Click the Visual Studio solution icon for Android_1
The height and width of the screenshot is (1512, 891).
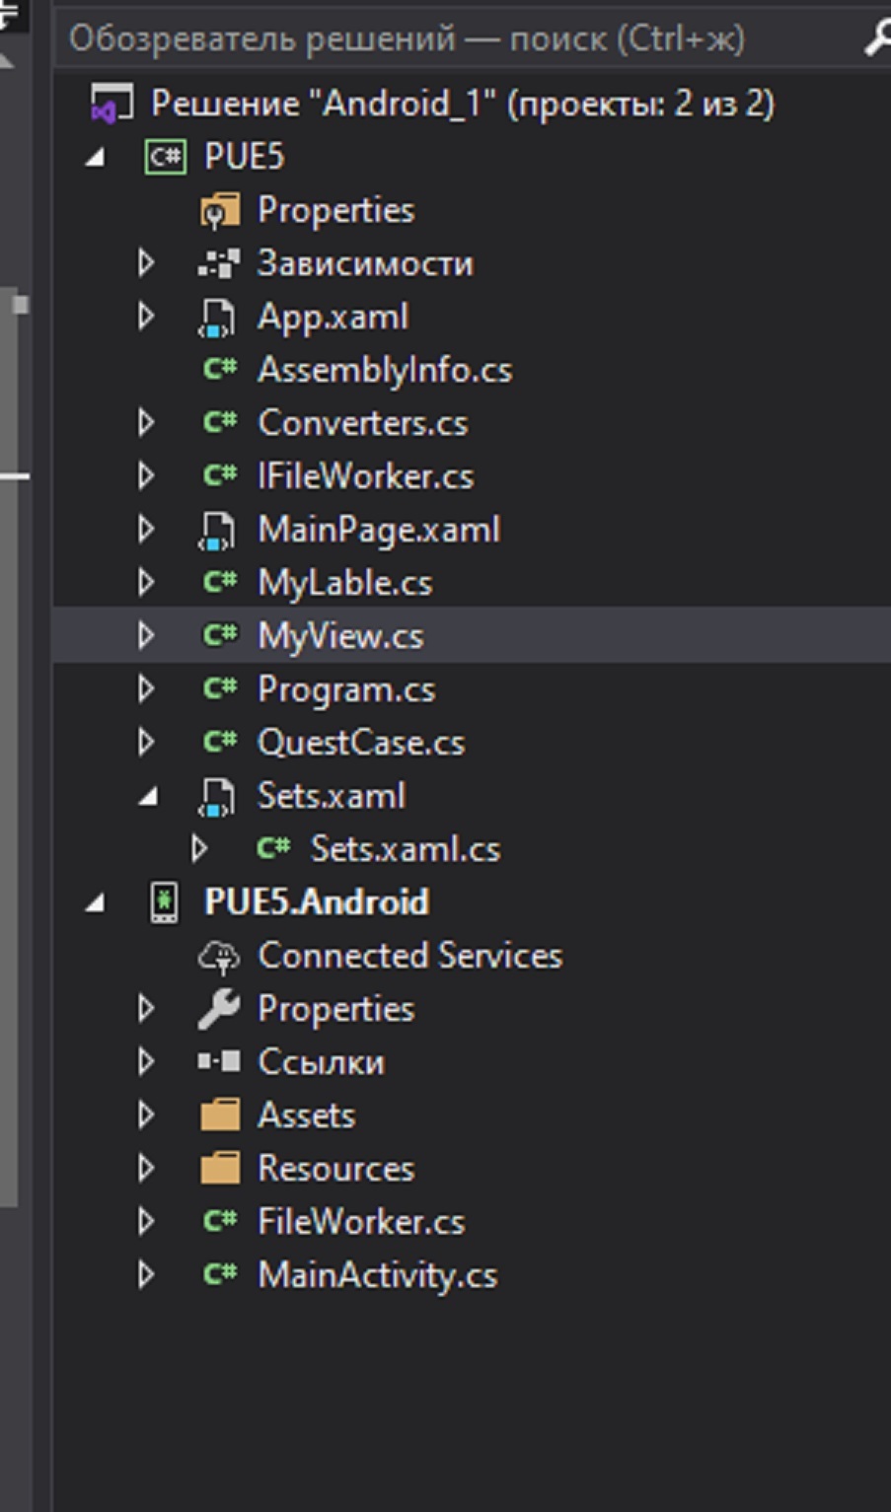click(x=111, y=104)
